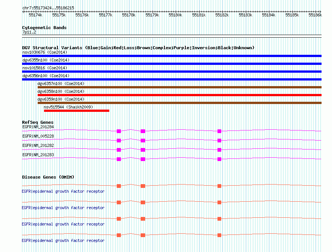Click the middle magenta exon of NM_201284
The image size is (332, 252).
tap(143, 131)
